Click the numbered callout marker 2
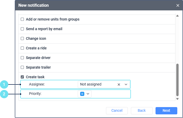The width and height of the screenshot is (183, 118). pos(4,94)
